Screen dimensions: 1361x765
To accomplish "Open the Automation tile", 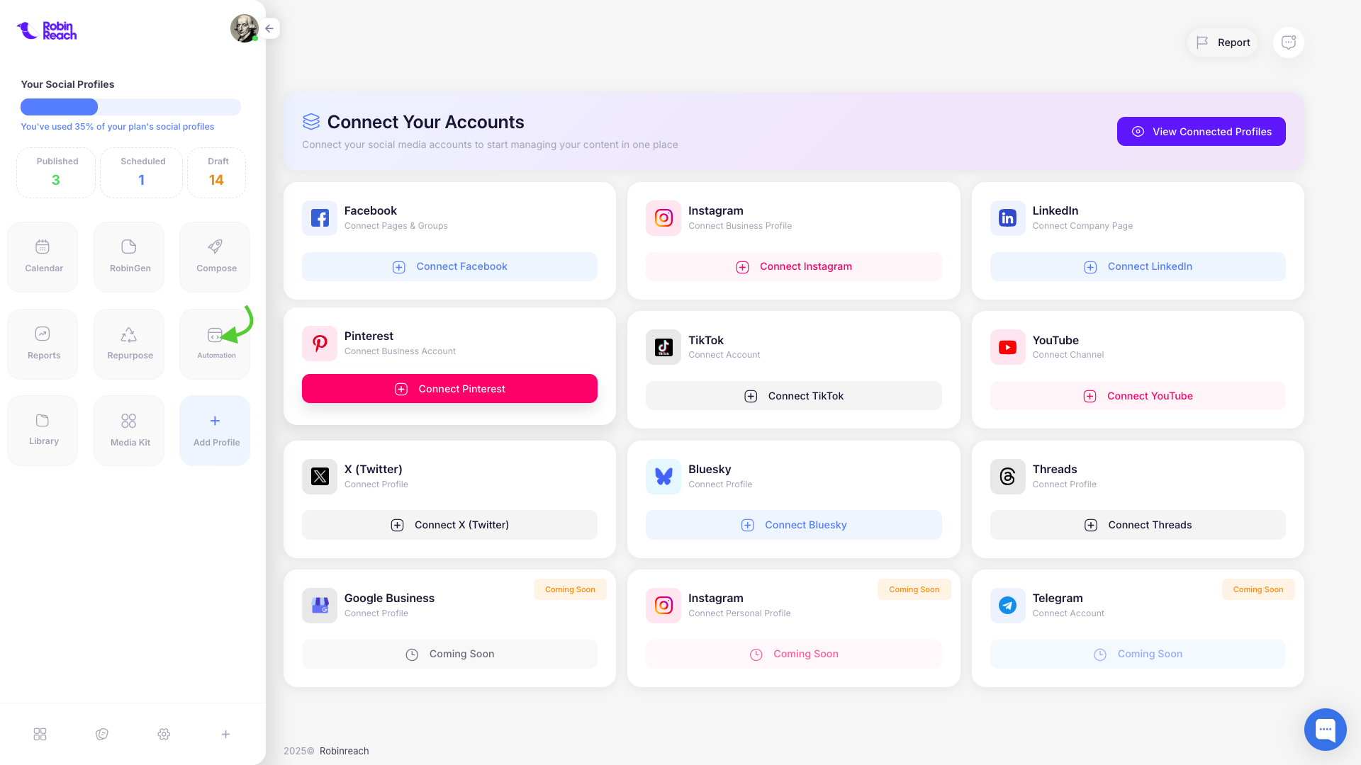I will pyautogui.click(x=215, y=344).
